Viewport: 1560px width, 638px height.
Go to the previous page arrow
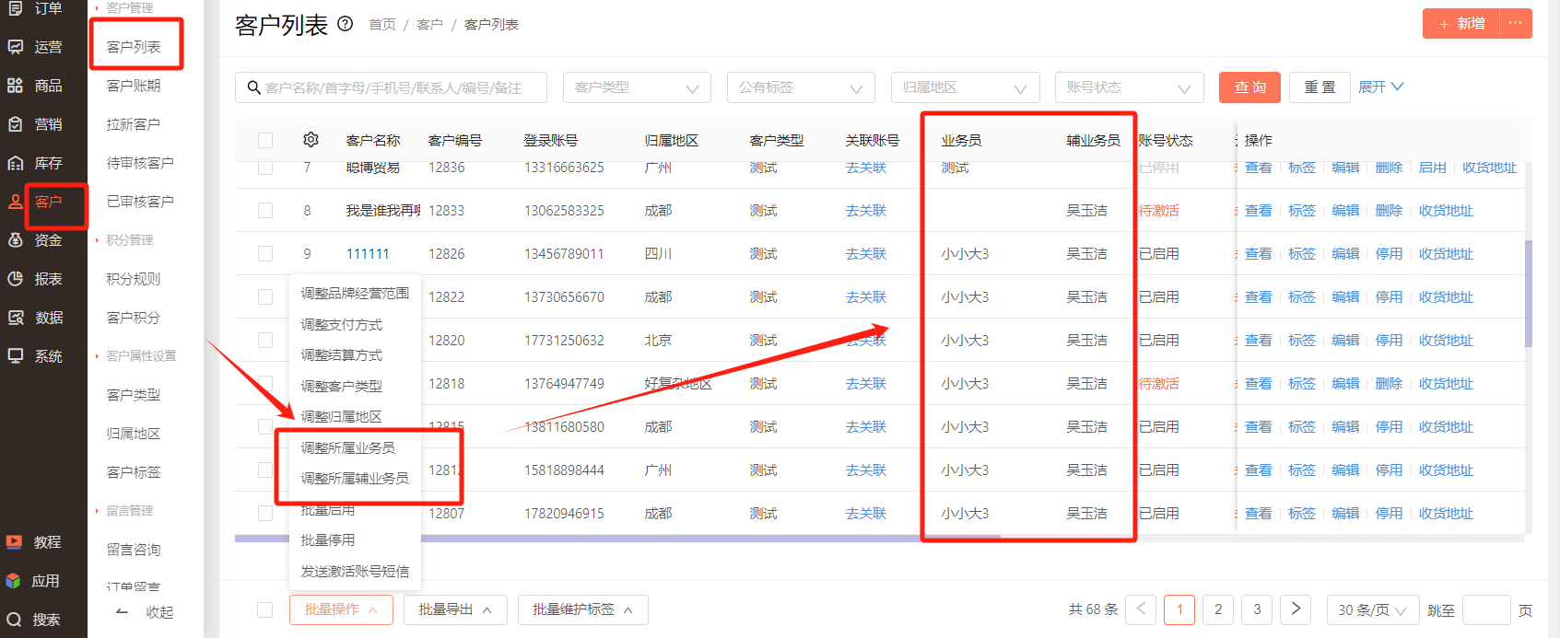pos(1141,609)
